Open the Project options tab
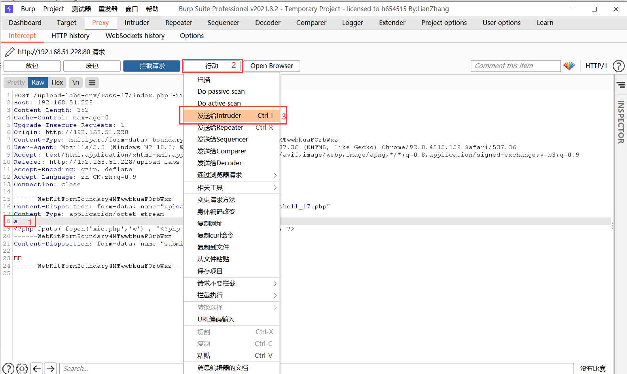This screenshot has width=627, height=374. (444, 23)
